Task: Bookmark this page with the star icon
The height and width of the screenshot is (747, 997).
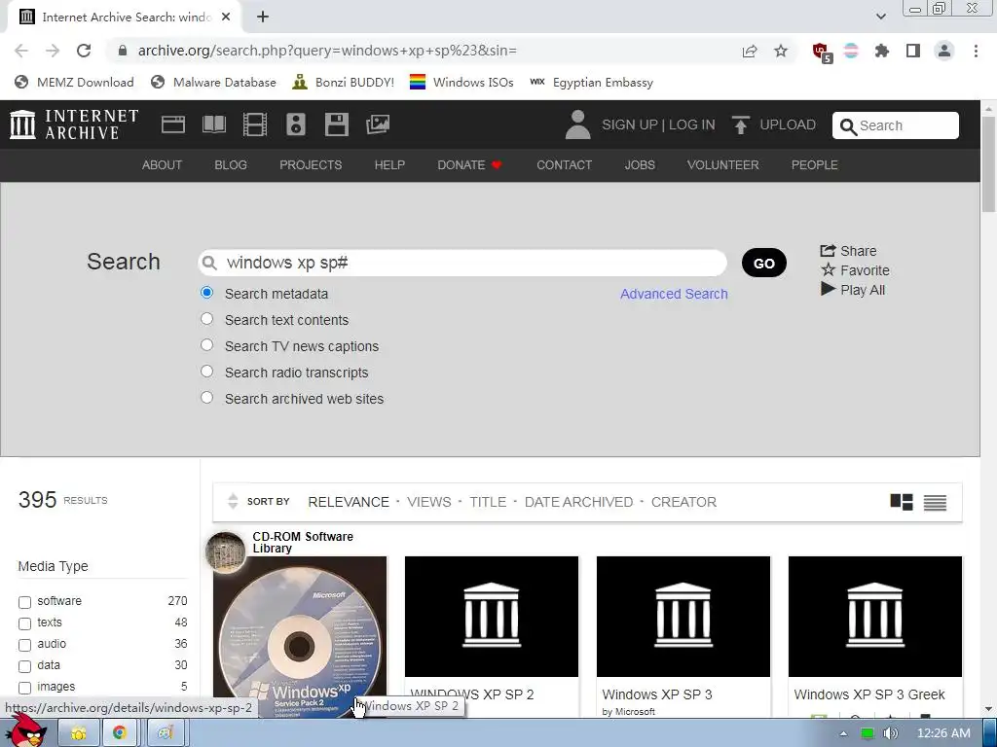Action: [781, 51]
